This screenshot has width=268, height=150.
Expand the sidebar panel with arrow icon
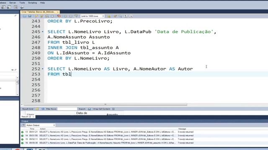click(x=15, y=16)
